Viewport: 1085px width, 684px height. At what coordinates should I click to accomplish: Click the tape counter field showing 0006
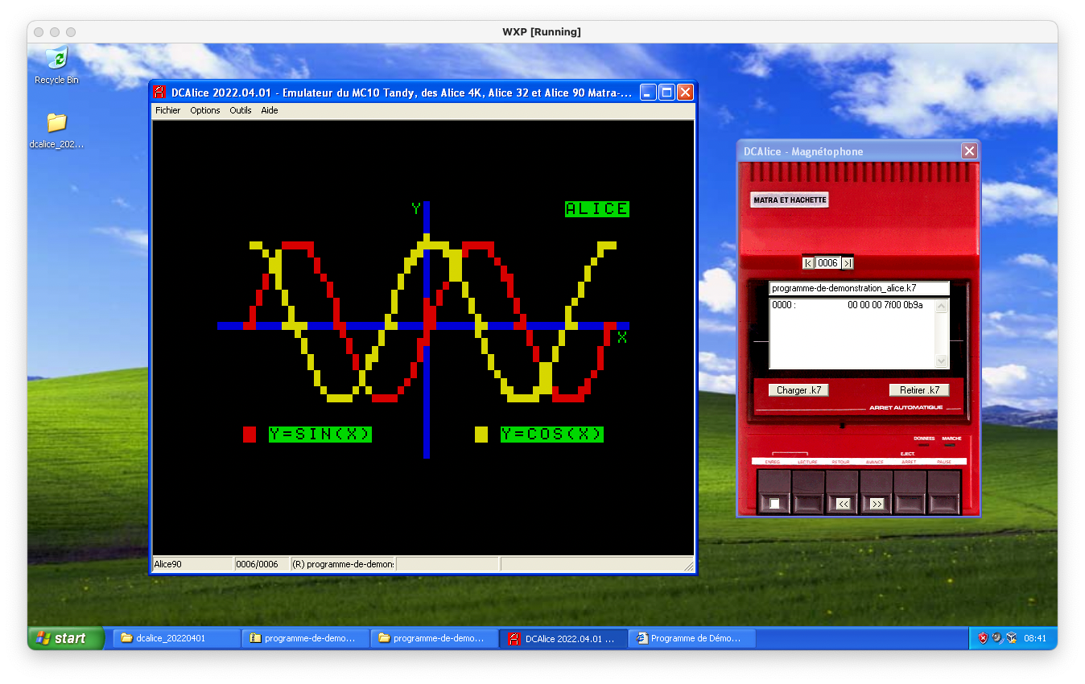828,263
